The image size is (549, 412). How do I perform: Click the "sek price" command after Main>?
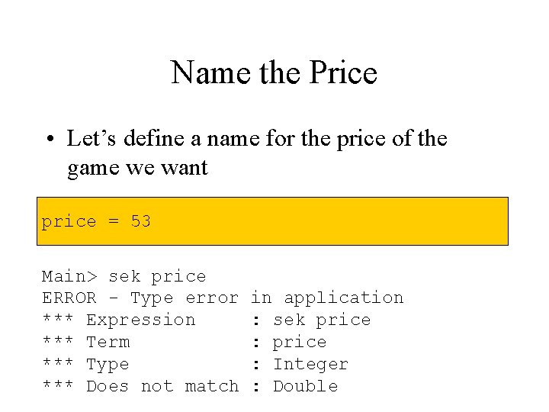coord(157,276)
